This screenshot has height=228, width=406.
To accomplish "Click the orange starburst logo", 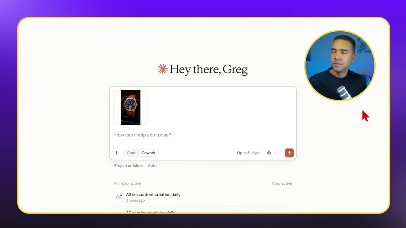I will (162, 69).
